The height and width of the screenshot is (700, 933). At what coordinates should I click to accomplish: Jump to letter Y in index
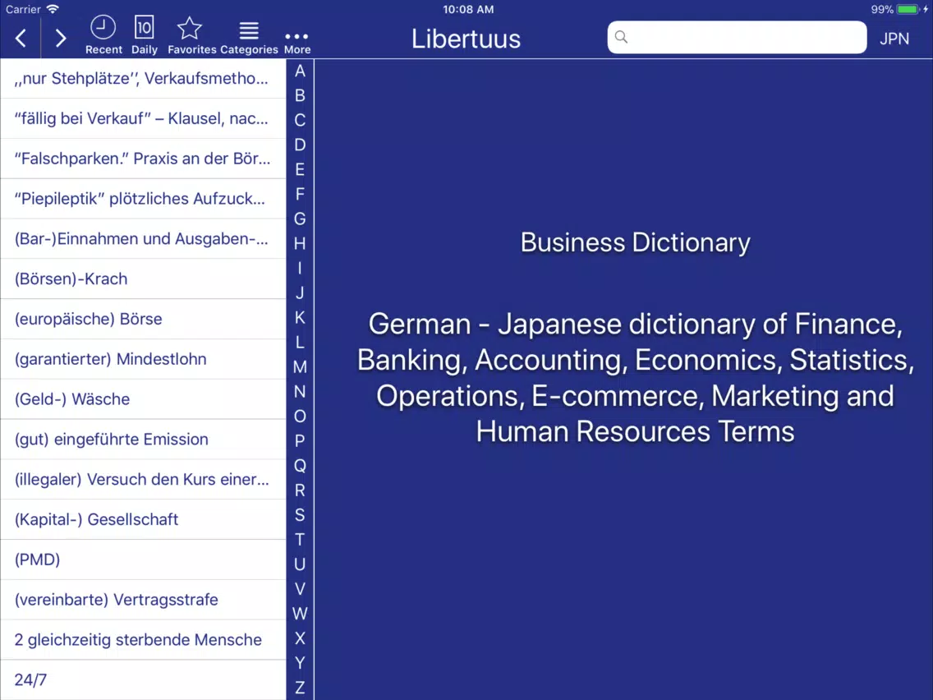pyautogui.click(x=300, y=663)
